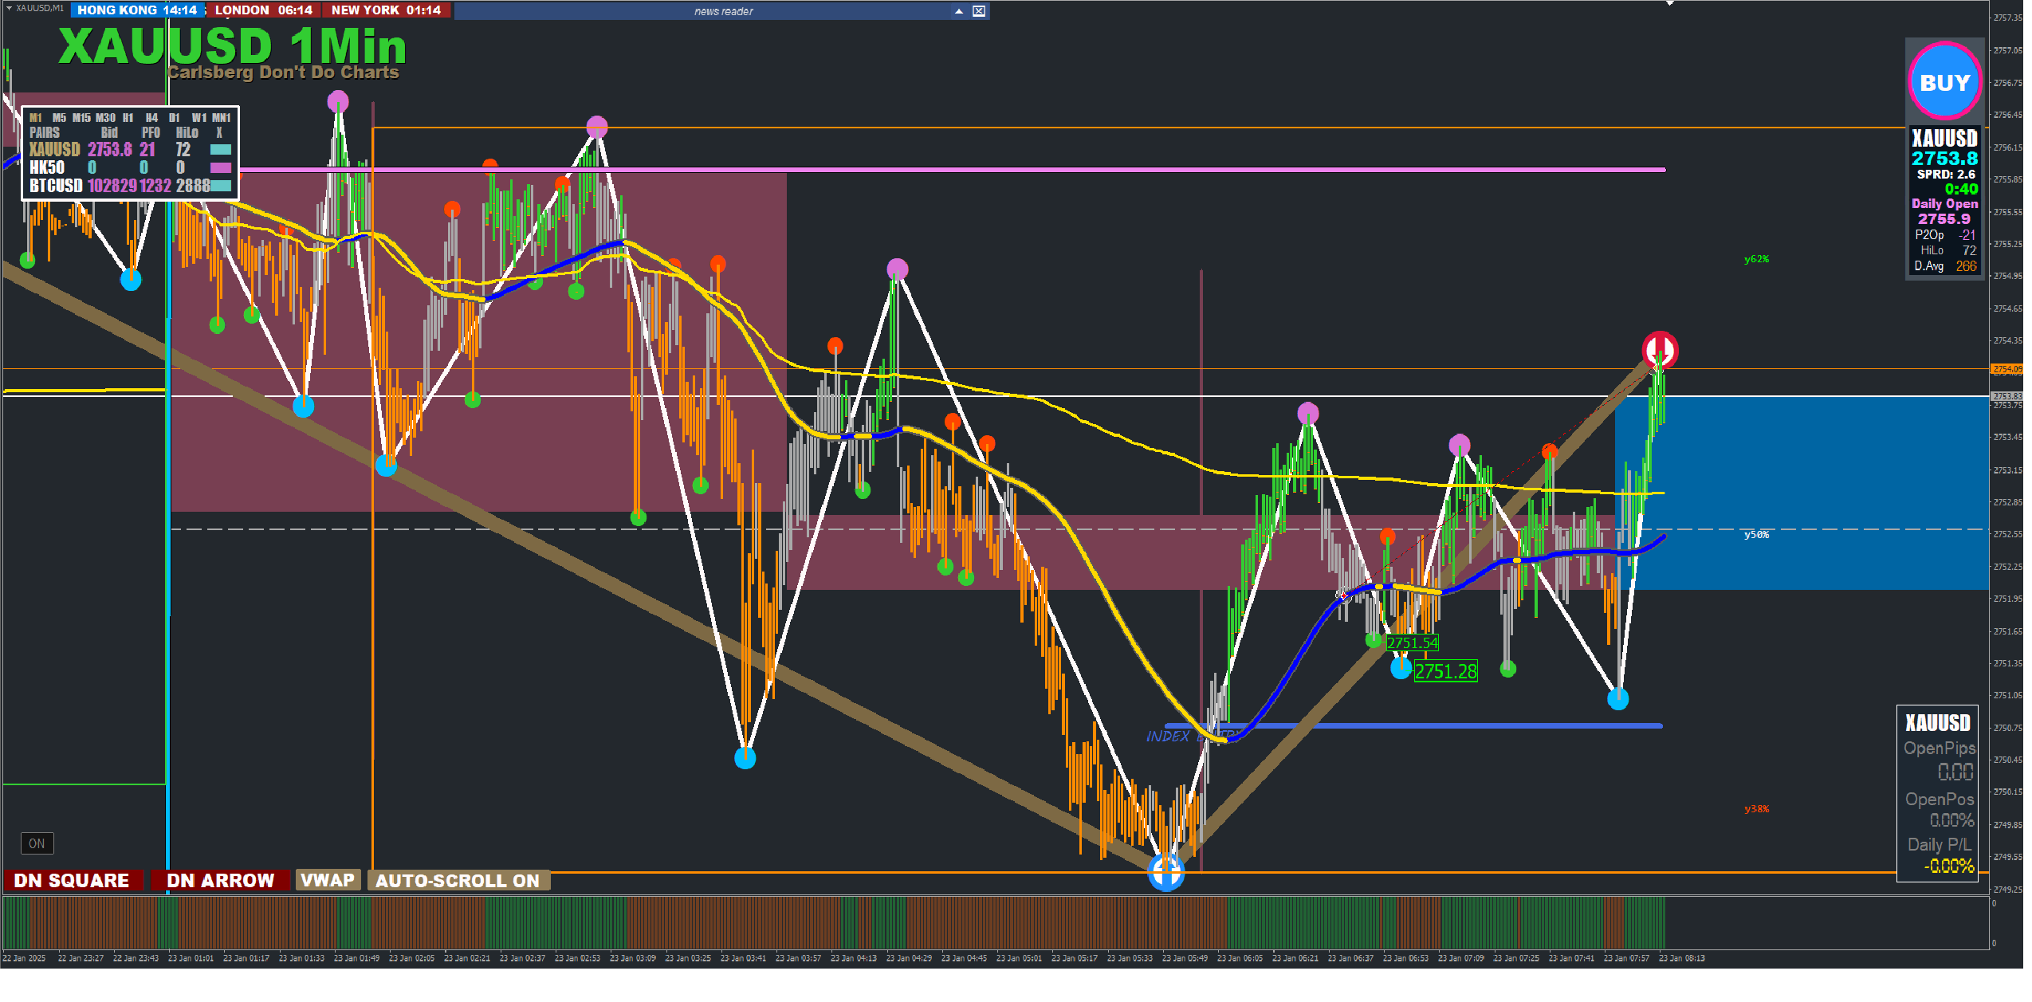Click the magenta swatch beside HK50
Viewport: 2032px width, 1002px height.
(x=220, y=167)
